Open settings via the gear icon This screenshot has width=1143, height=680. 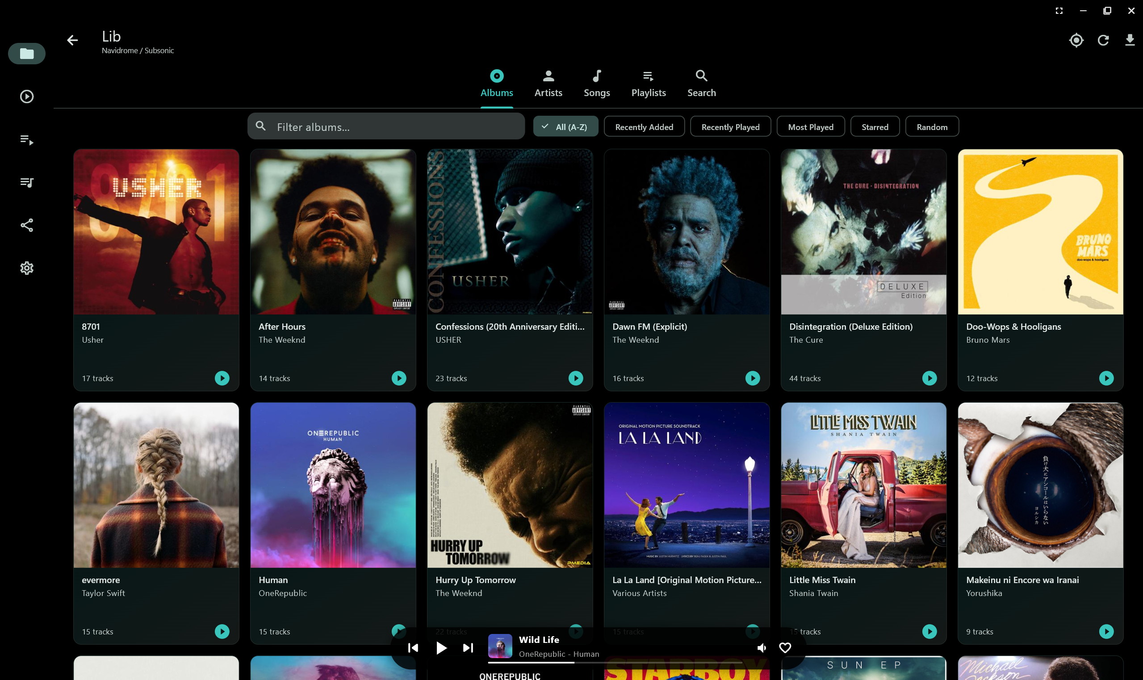coord(26,268)
